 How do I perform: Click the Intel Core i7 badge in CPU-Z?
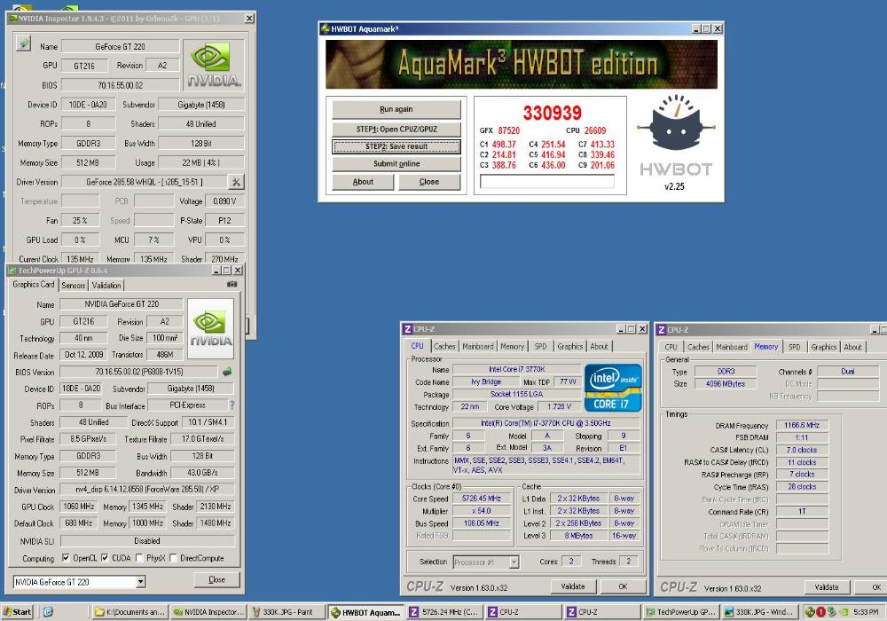614,388
